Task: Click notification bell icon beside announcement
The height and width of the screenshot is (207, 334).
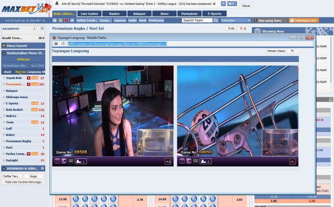Action: tap(57, 3)
